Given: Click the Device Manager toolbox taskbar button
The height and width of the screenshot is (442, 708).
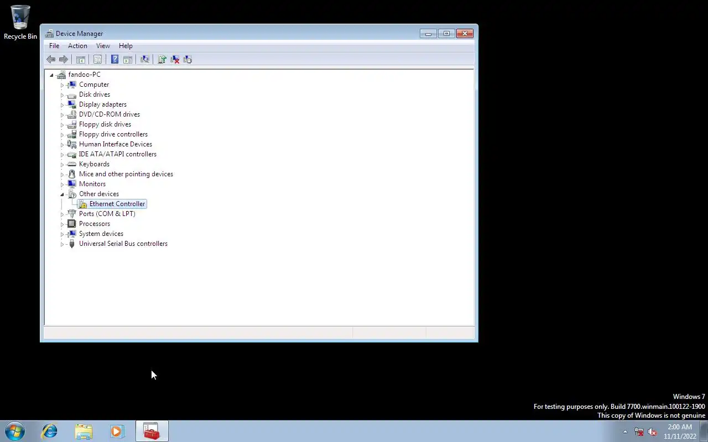Looking at the screenshot, I should [x=152, y=431].
